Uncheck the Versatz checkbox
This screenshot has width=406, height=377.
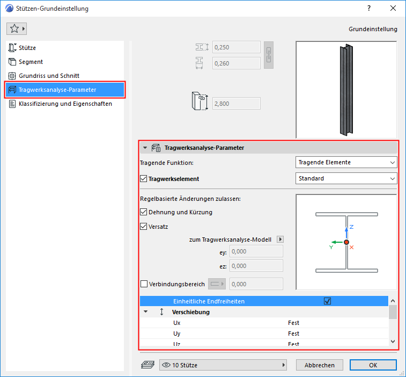point(143,227)
